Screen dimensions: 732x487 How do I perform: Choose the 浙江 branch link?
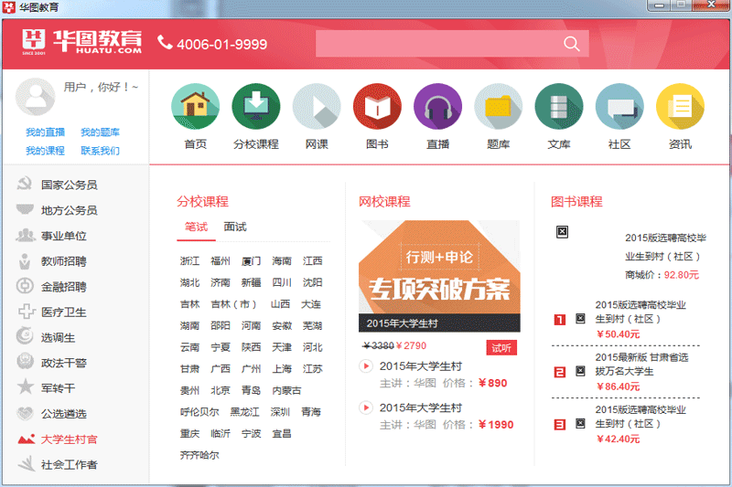(189, 261)
